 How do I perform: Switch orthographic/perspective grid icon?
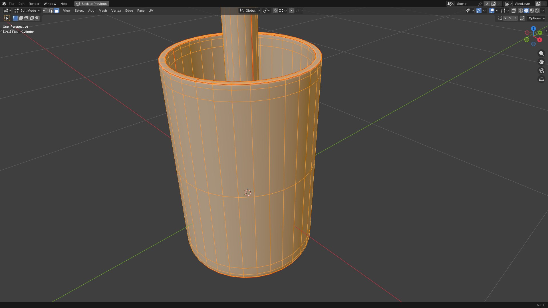coord(541,79)
